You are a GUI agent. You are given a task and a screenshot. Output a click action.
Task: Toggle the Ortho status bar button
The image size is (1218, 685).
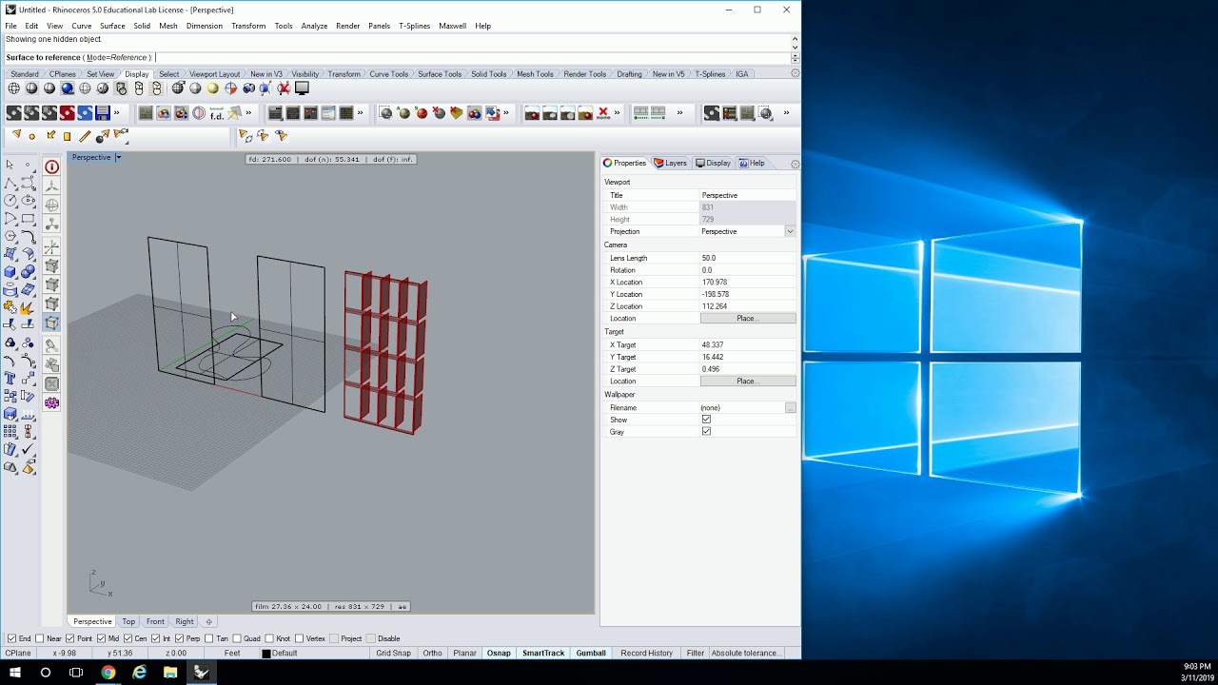point(432,654)
